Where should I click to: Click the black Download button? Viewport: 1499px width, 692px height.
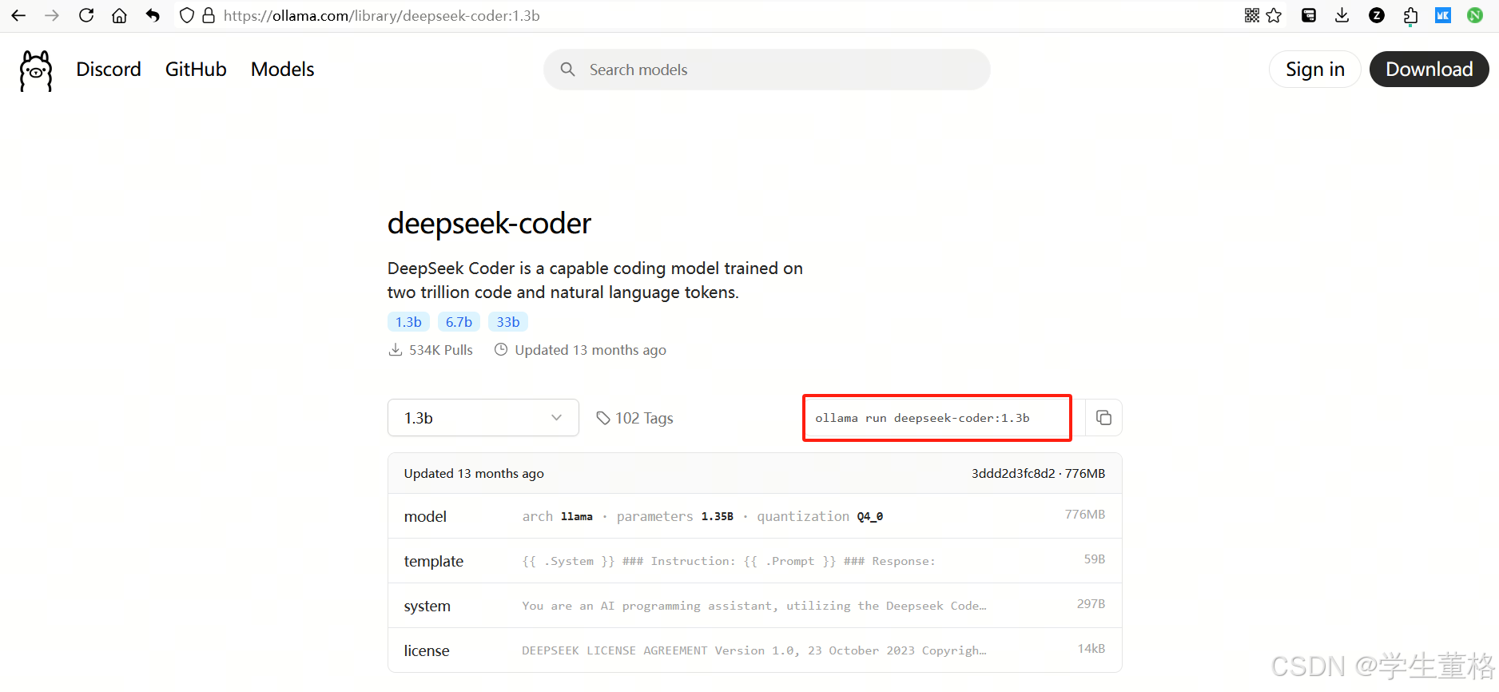point(1429,70)
